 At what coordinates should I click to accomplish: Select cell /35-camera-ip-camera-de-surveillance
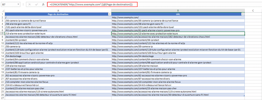58,21
